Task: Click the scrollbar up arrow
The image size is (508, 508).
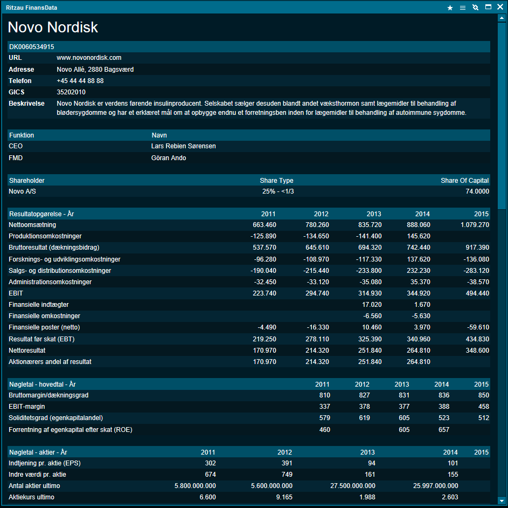Action: click(x=502, y=18)
